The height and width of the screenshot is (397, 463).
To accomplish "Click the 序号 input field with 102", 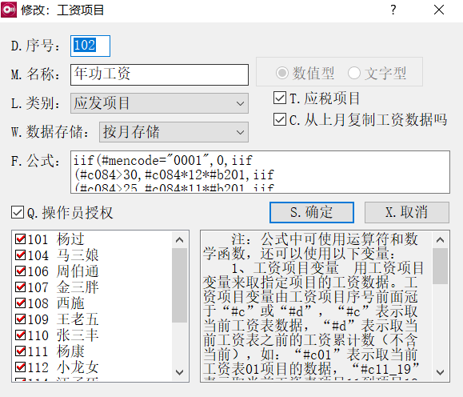I will point(90,46).
